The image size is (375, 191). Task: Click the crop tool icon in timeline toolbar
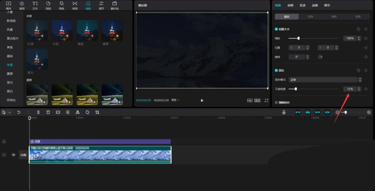97,112
